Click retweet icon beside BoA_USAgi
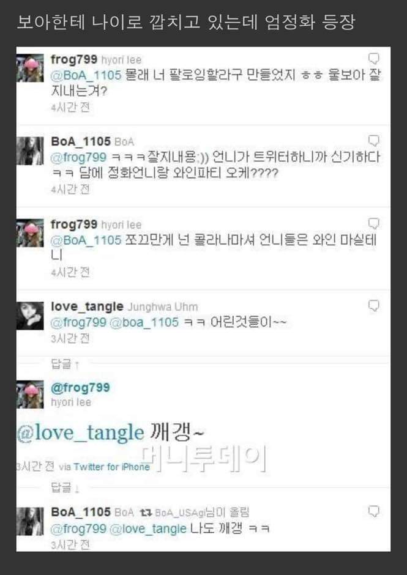This screenshot has width=407, height=575. (x=146, y=513)
